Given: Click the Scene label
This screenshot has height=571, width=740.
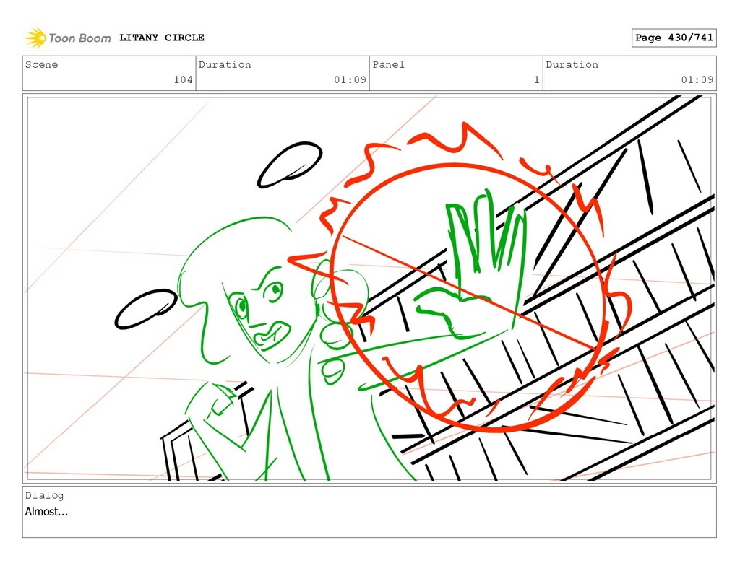Looking at the screenshot, I should [x=41, y=64].
